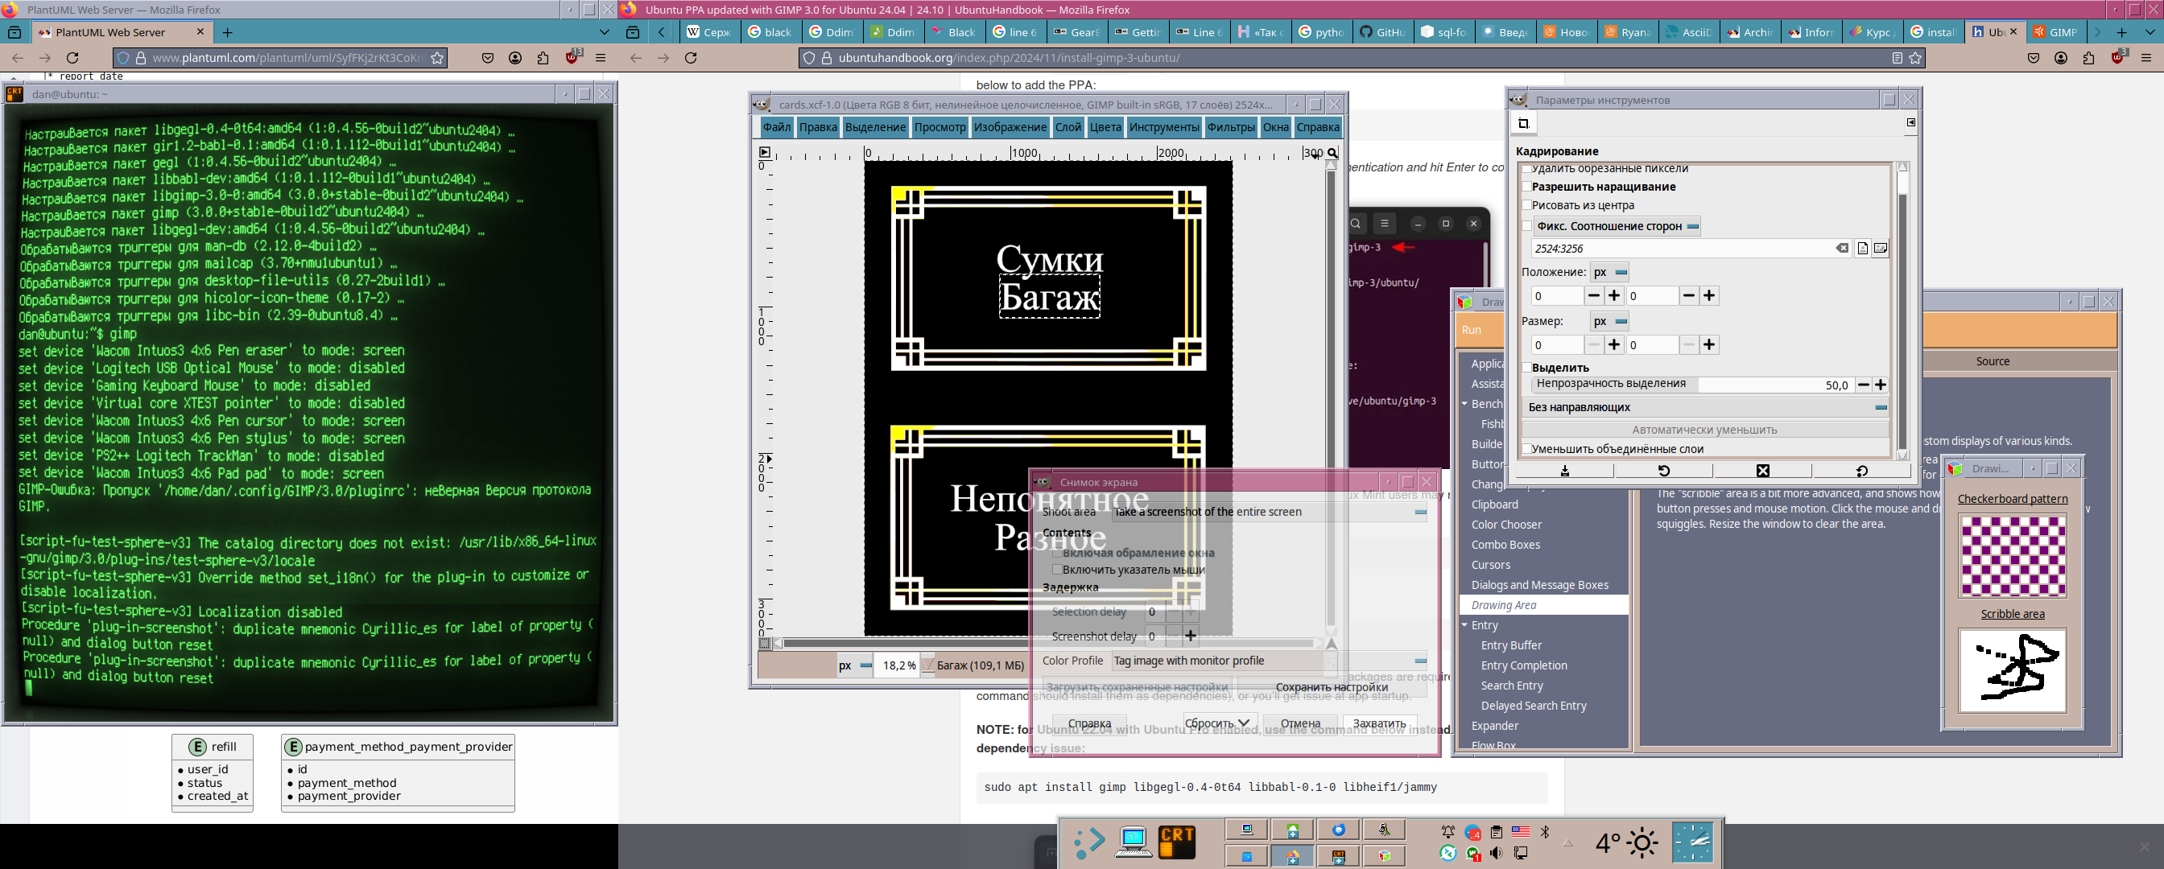Click the delete tool preset icon
The height and width of the screenshot is (869, 2164).
tap(1762, 471)
